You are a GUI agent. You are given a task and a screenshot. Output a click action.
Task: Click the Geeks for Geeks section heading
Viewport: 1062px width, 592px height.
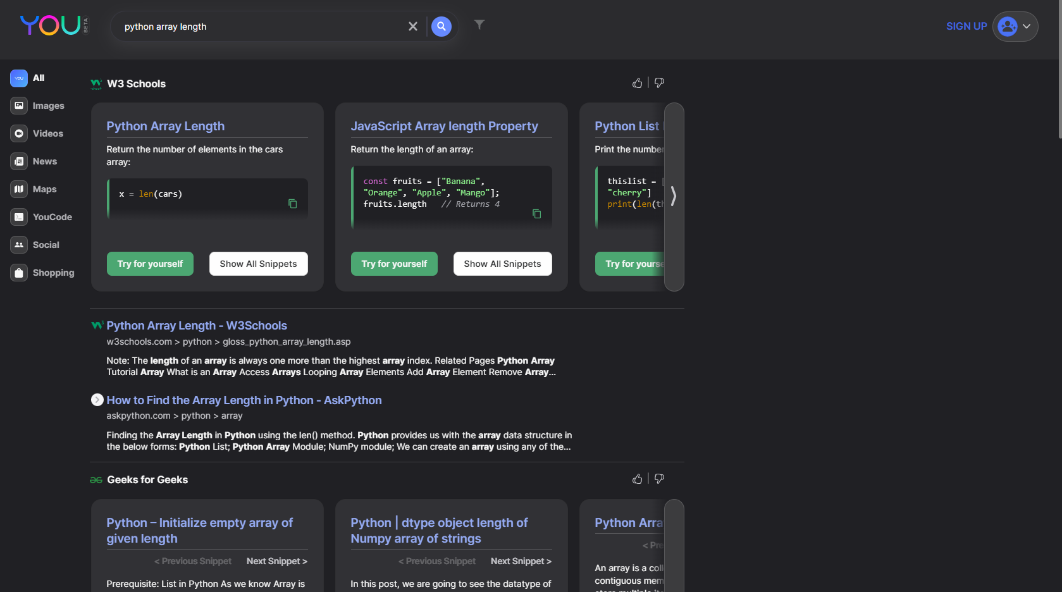[x=147, y=479]
